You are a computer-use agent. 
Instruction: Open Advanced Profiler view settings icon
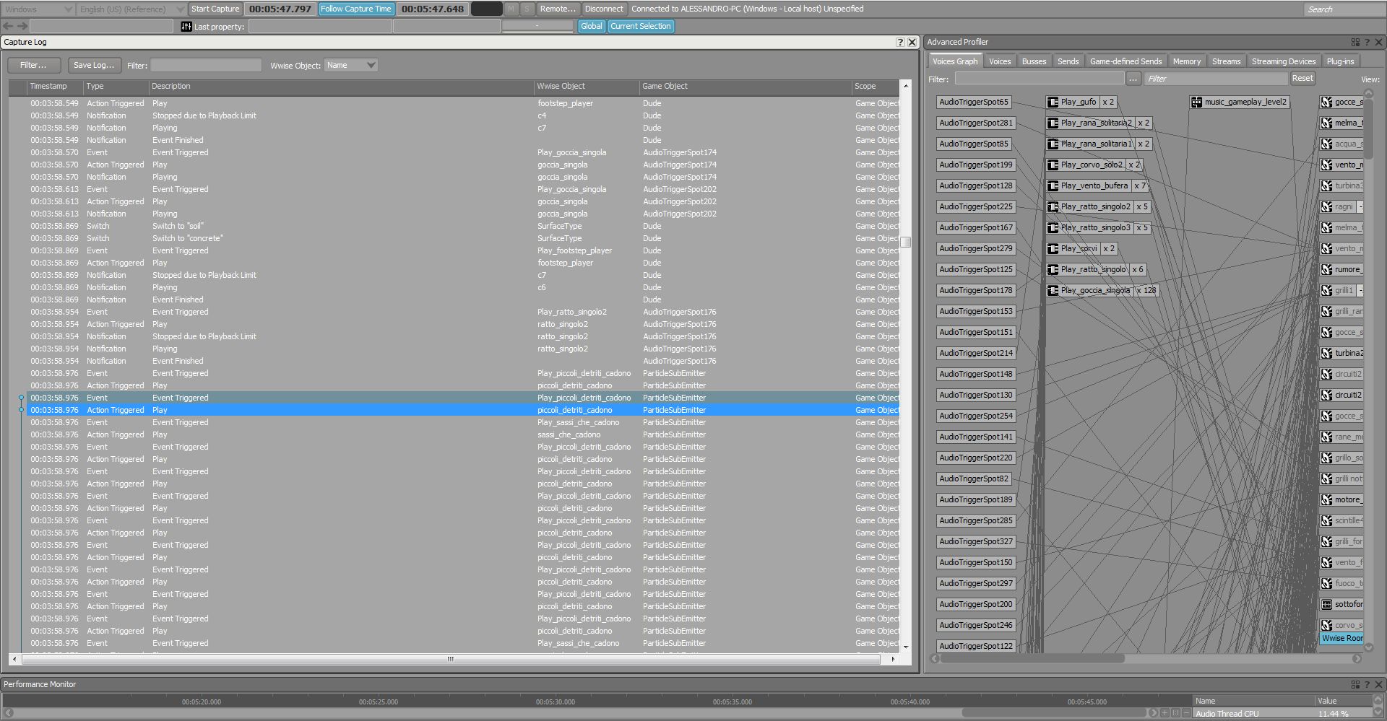click(1355, 42)
